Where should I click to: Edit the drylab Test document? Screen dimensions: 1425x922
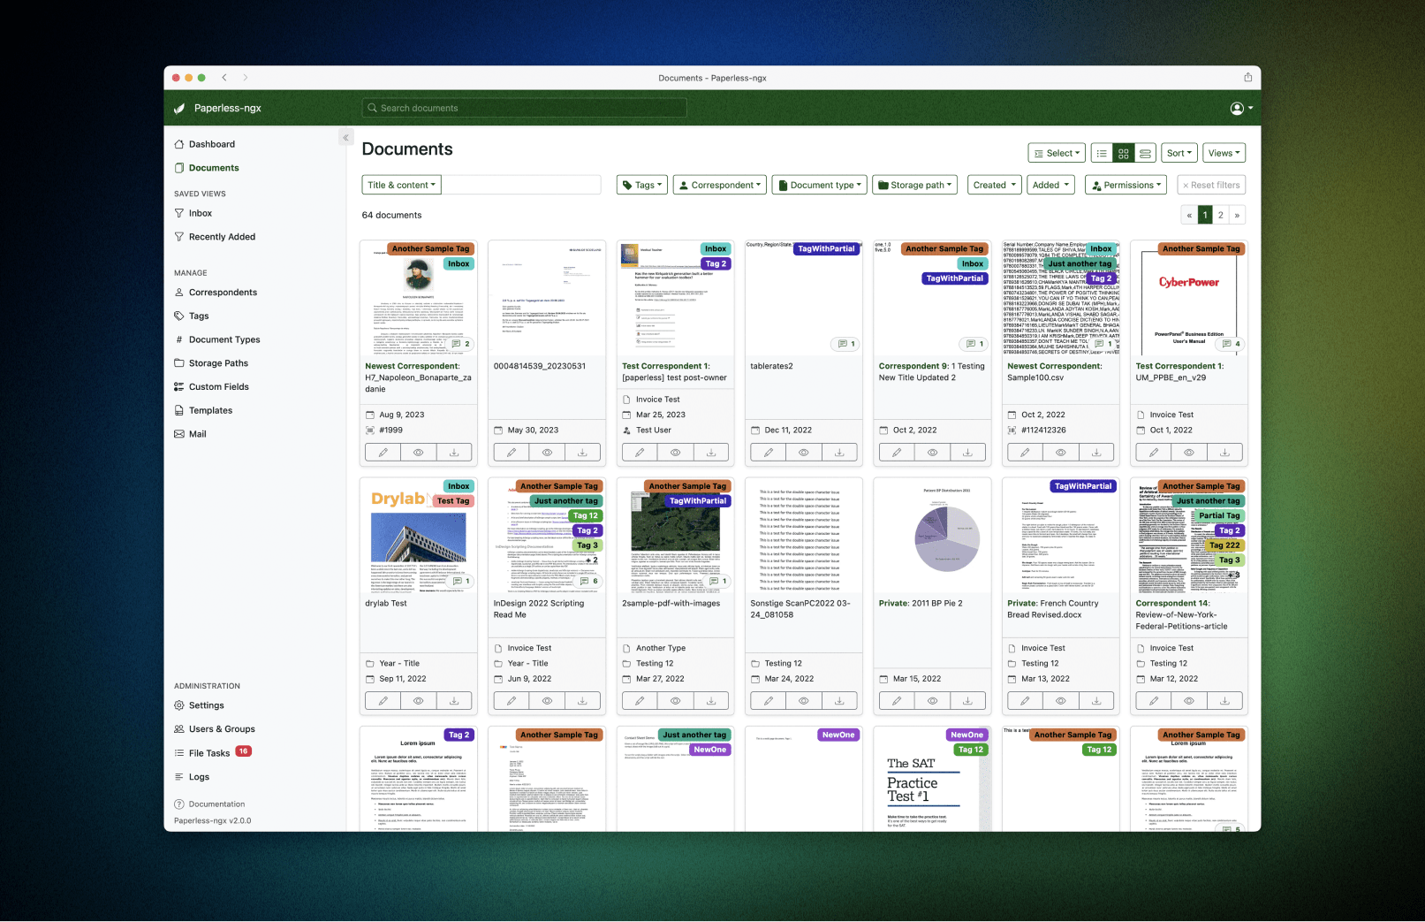pos(383,701)
